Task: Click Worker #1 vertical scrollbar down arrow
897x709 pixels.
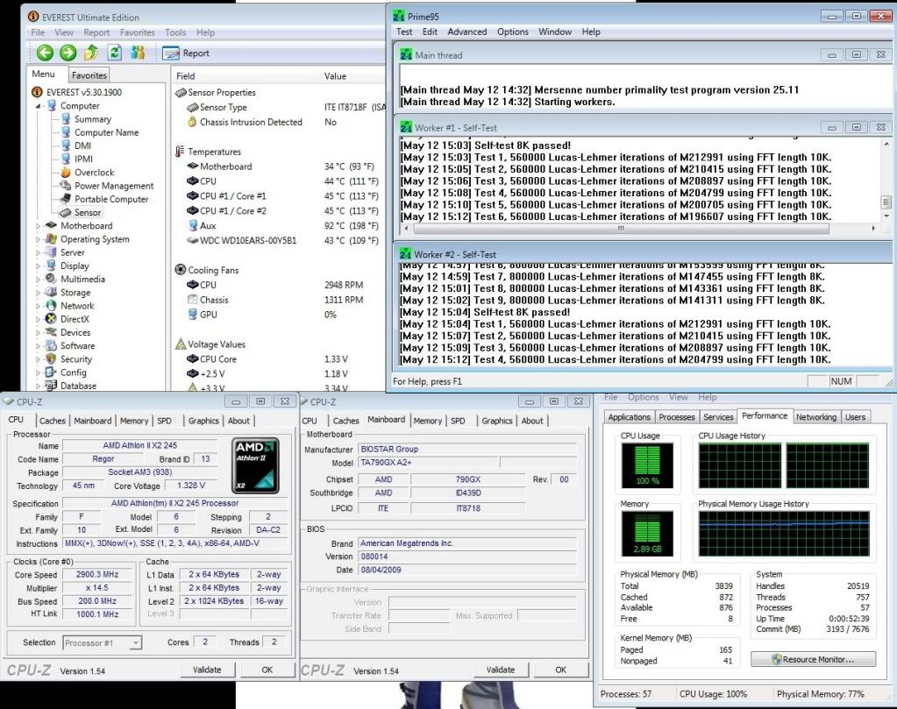Action: [x=886, y=216]
